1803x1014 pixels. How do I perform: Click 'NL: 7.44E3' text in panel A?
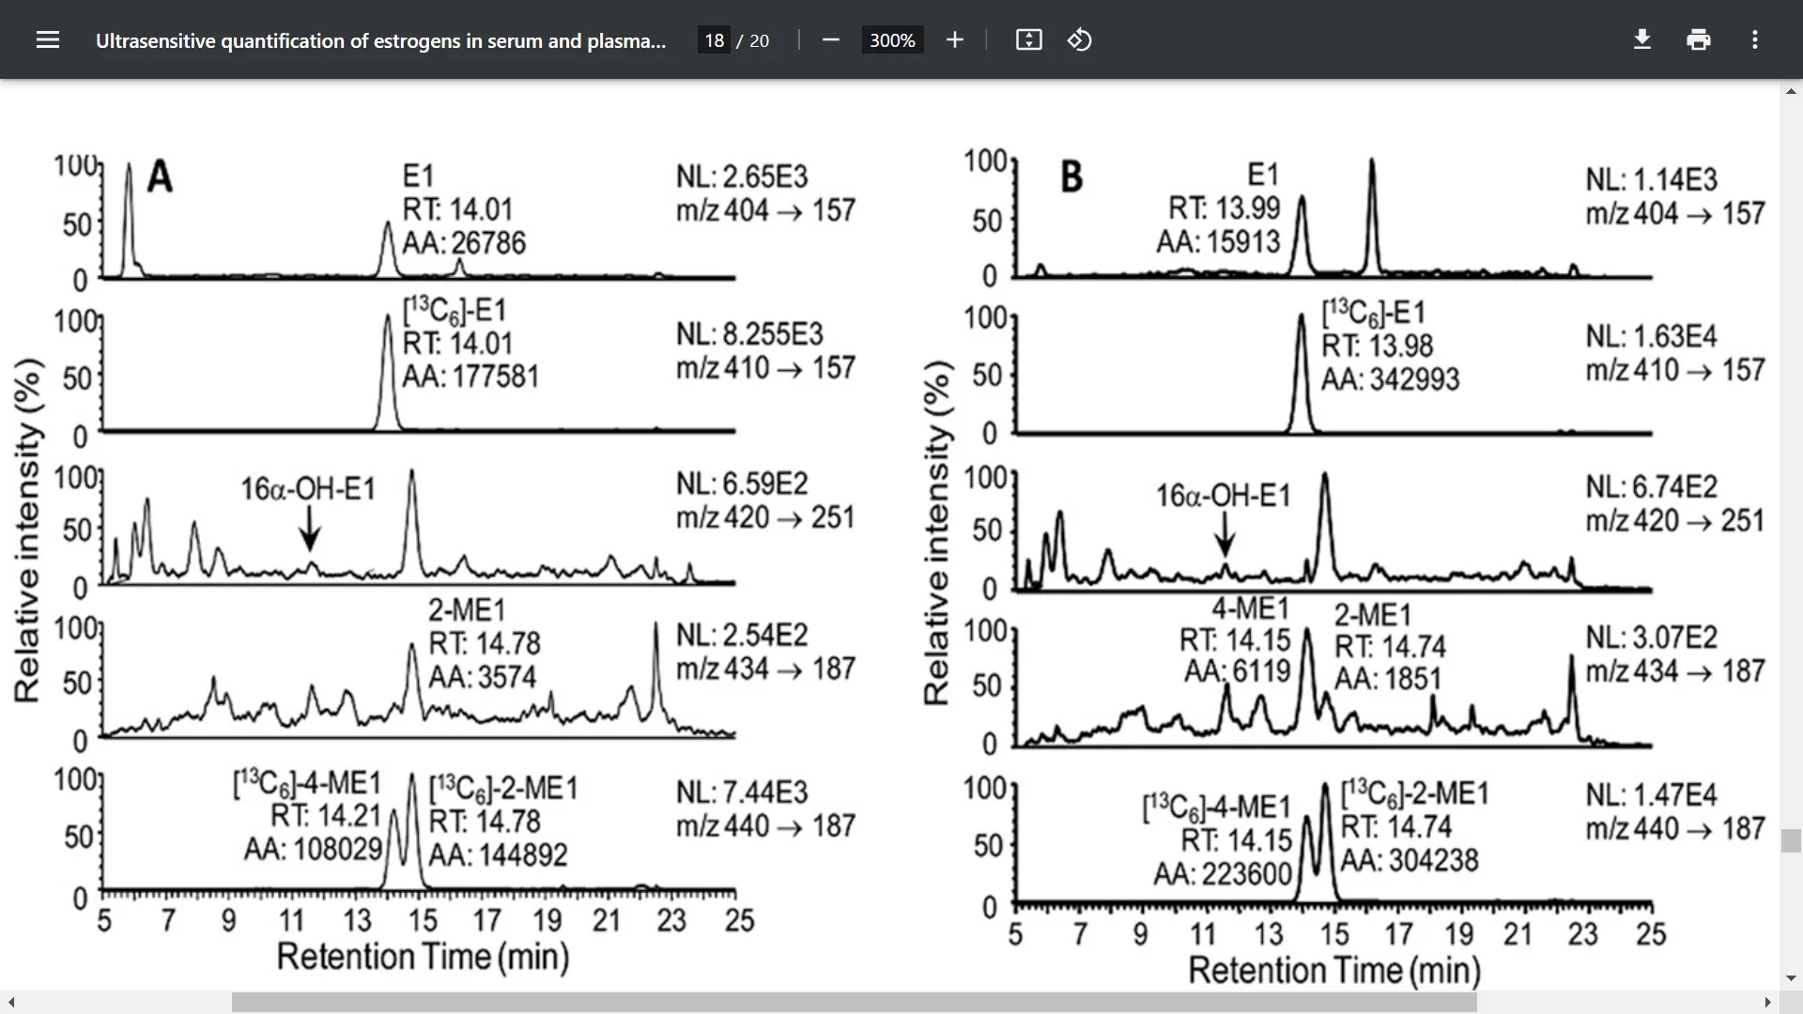[742, 792]
